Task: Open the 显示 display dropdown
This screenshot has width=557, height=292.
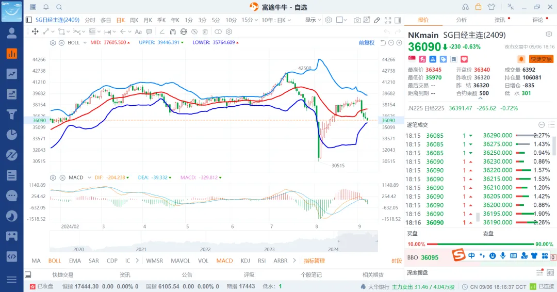Action: [x=313, y=20]
